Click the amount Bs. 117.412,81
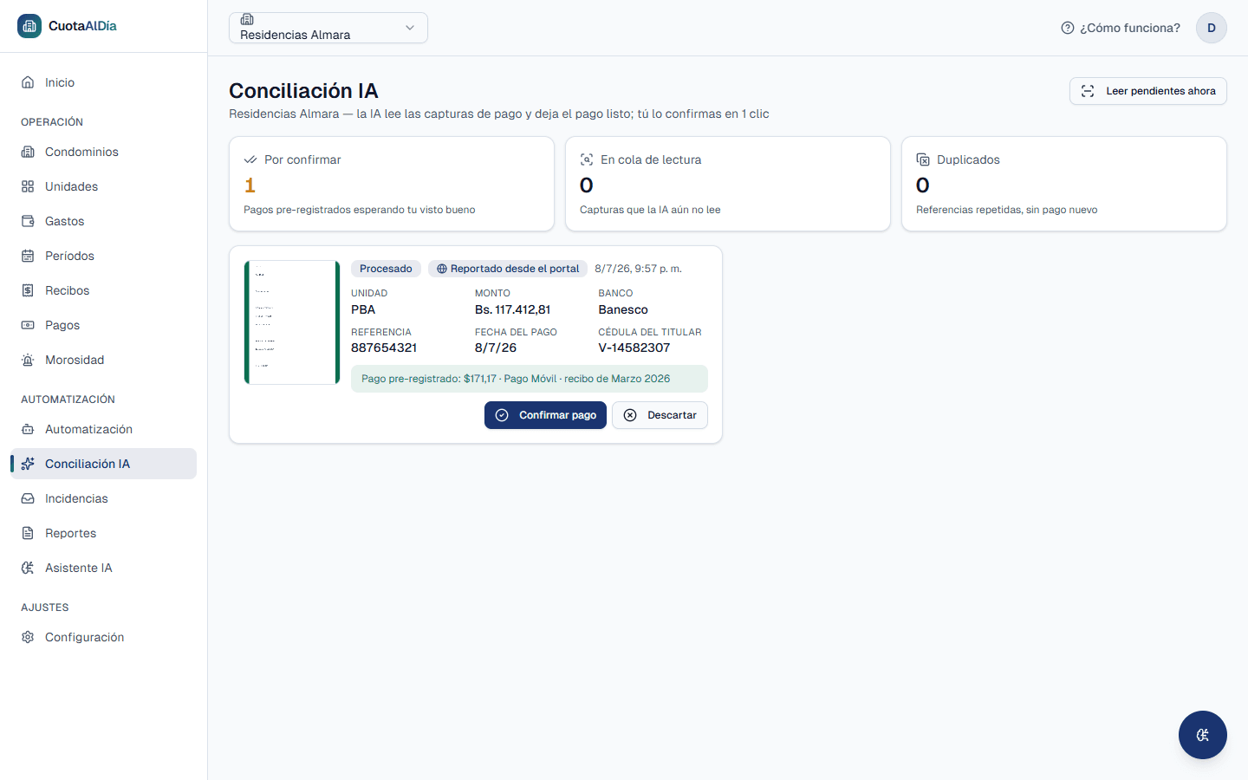Screen dimensions: 1248x780 512,309
